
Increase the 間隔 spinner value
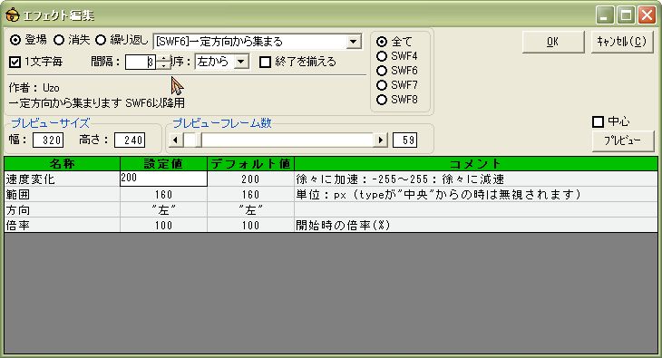click(x=163, y=59)
